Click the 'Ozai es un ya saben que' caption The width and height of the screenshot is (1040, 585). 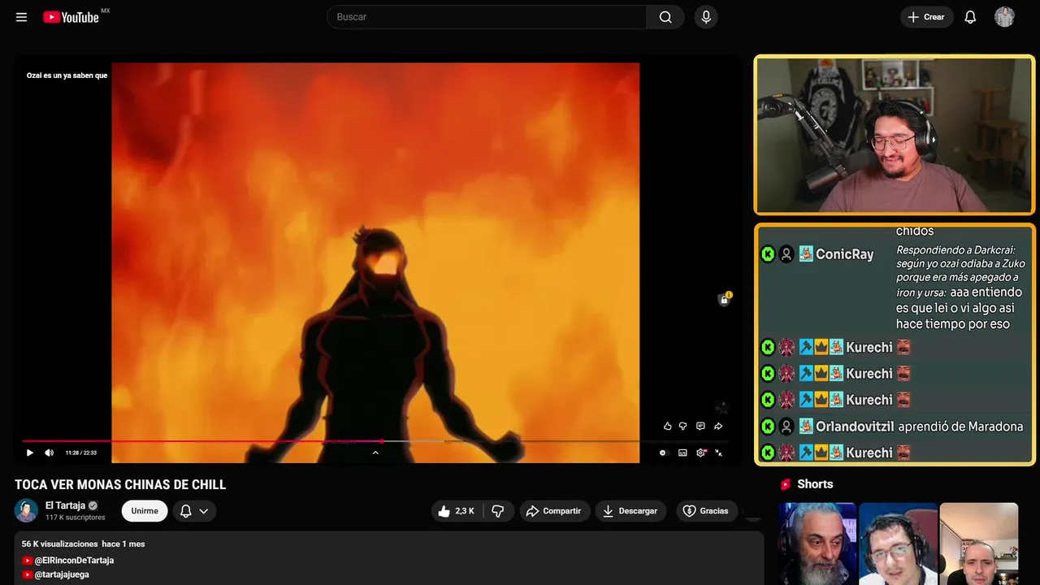tap(67, 76)
